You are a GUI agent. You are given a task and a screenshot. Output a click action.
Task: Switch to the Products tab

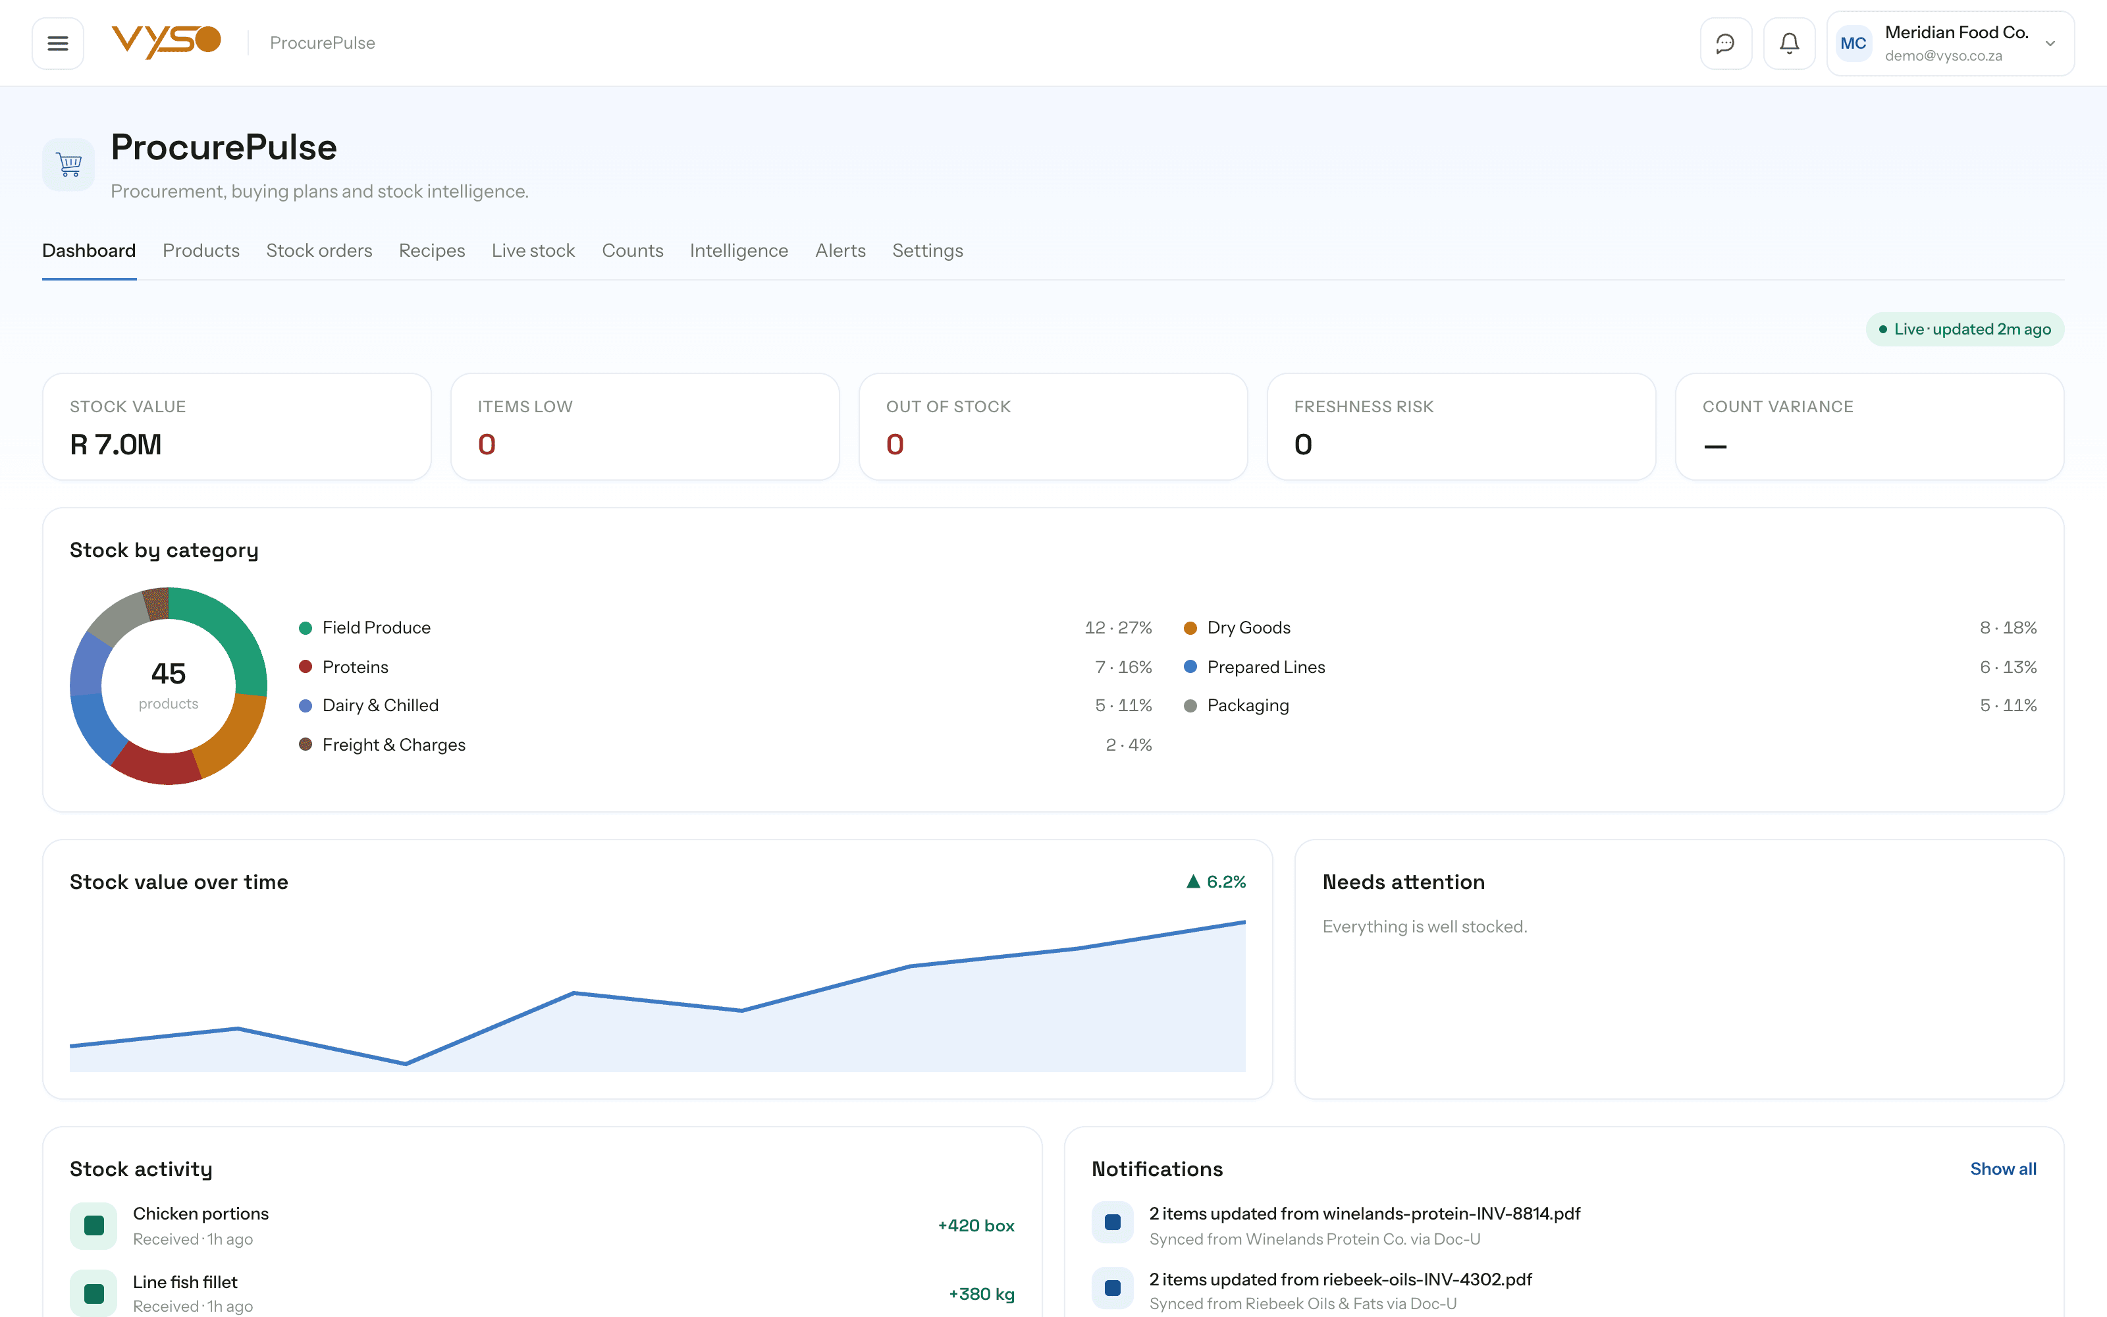click(x=201, y=251)
